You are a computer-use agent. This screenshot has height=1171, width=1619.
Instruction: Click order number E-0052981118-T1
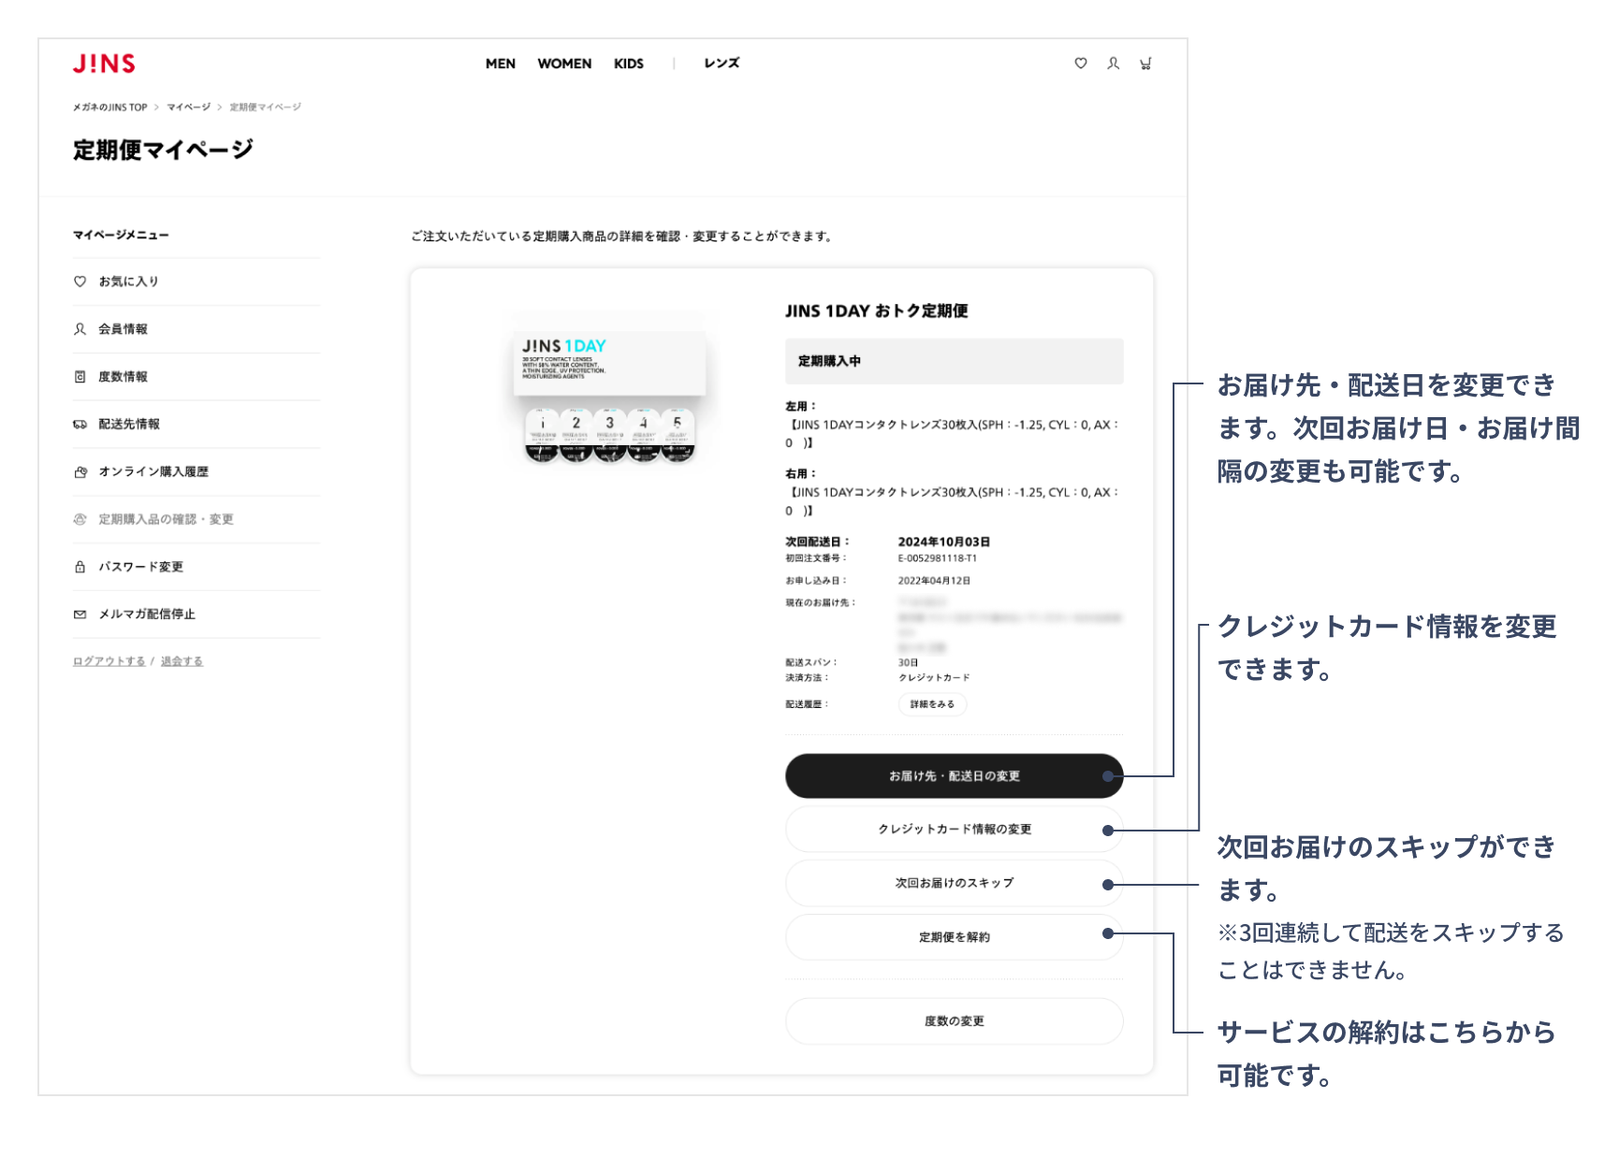click(x=938, y=558)
